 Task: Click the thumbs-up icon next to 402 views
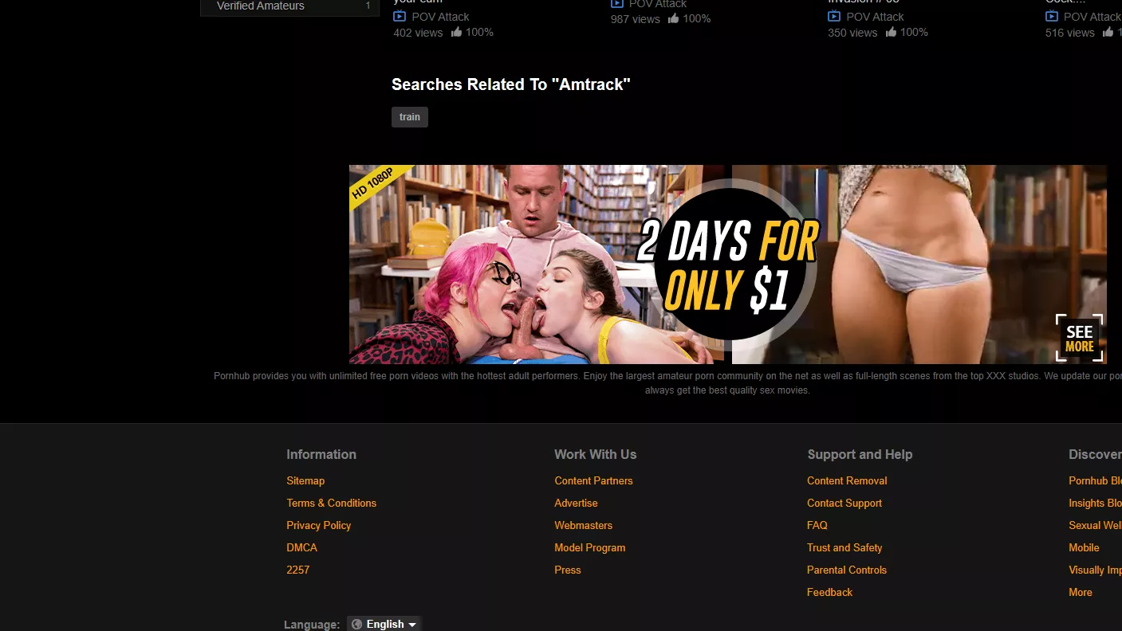pyautogui.click(x=456, y=33)
